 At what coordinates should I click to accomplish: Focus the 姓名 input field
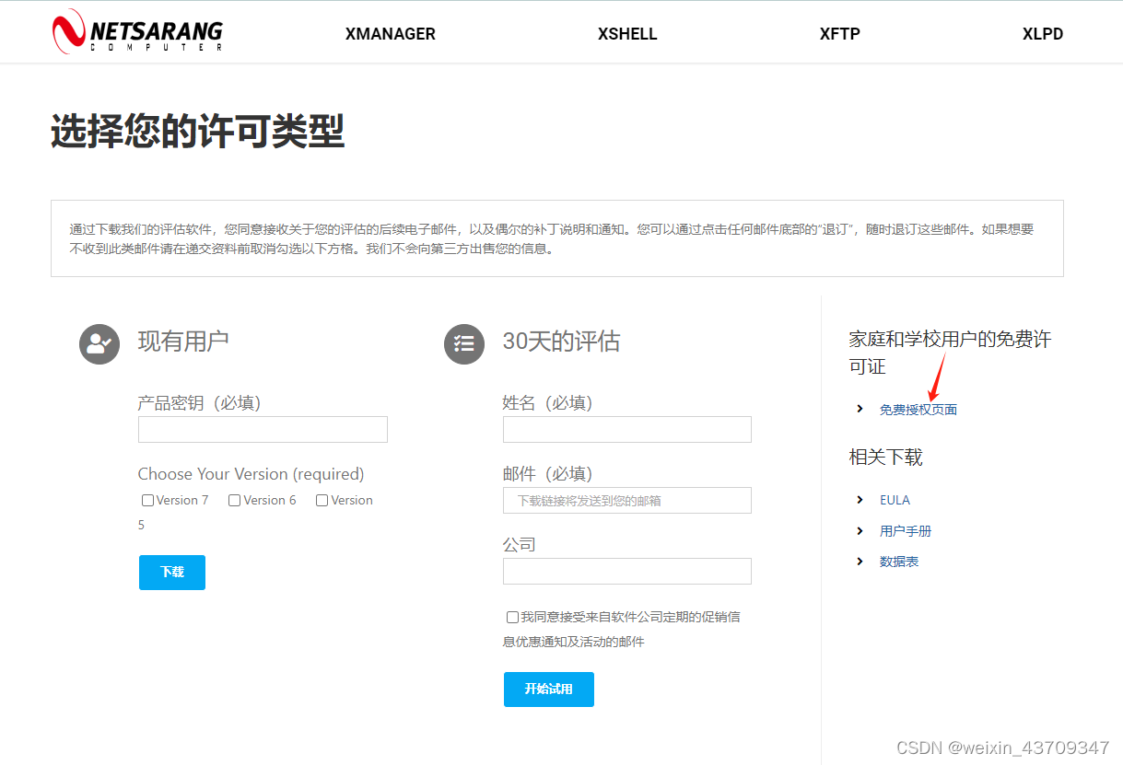coord(627,429)
